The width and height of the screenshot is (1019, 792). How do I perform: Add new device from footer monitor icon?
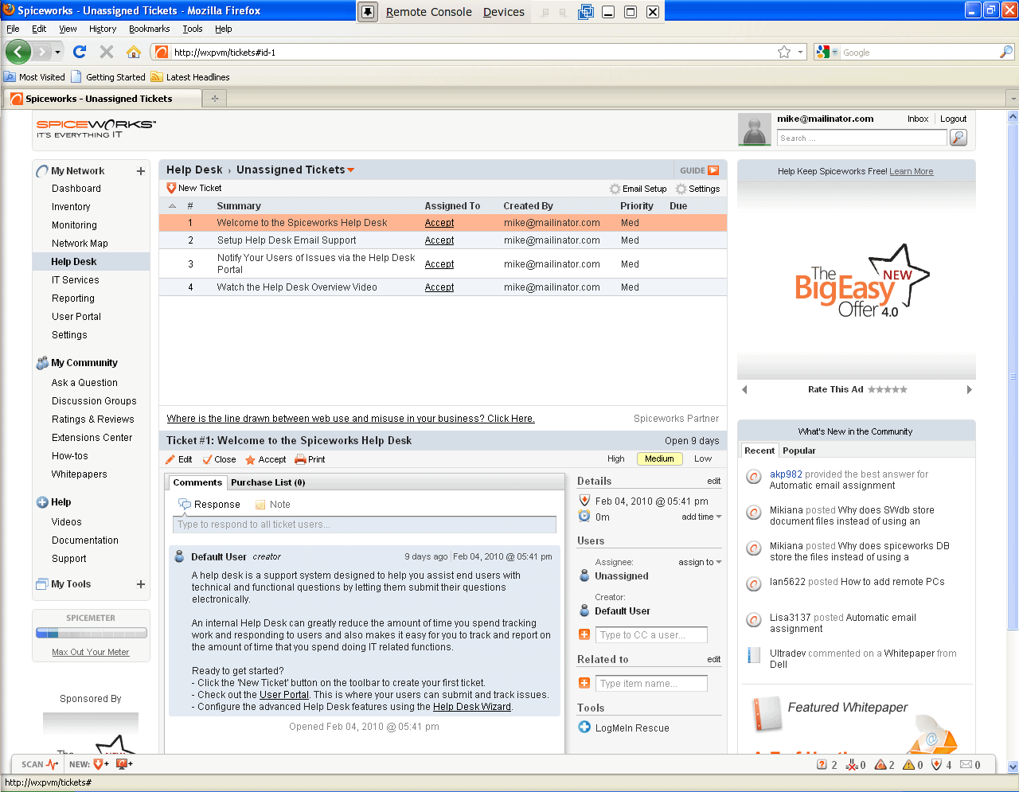[124, 764]
